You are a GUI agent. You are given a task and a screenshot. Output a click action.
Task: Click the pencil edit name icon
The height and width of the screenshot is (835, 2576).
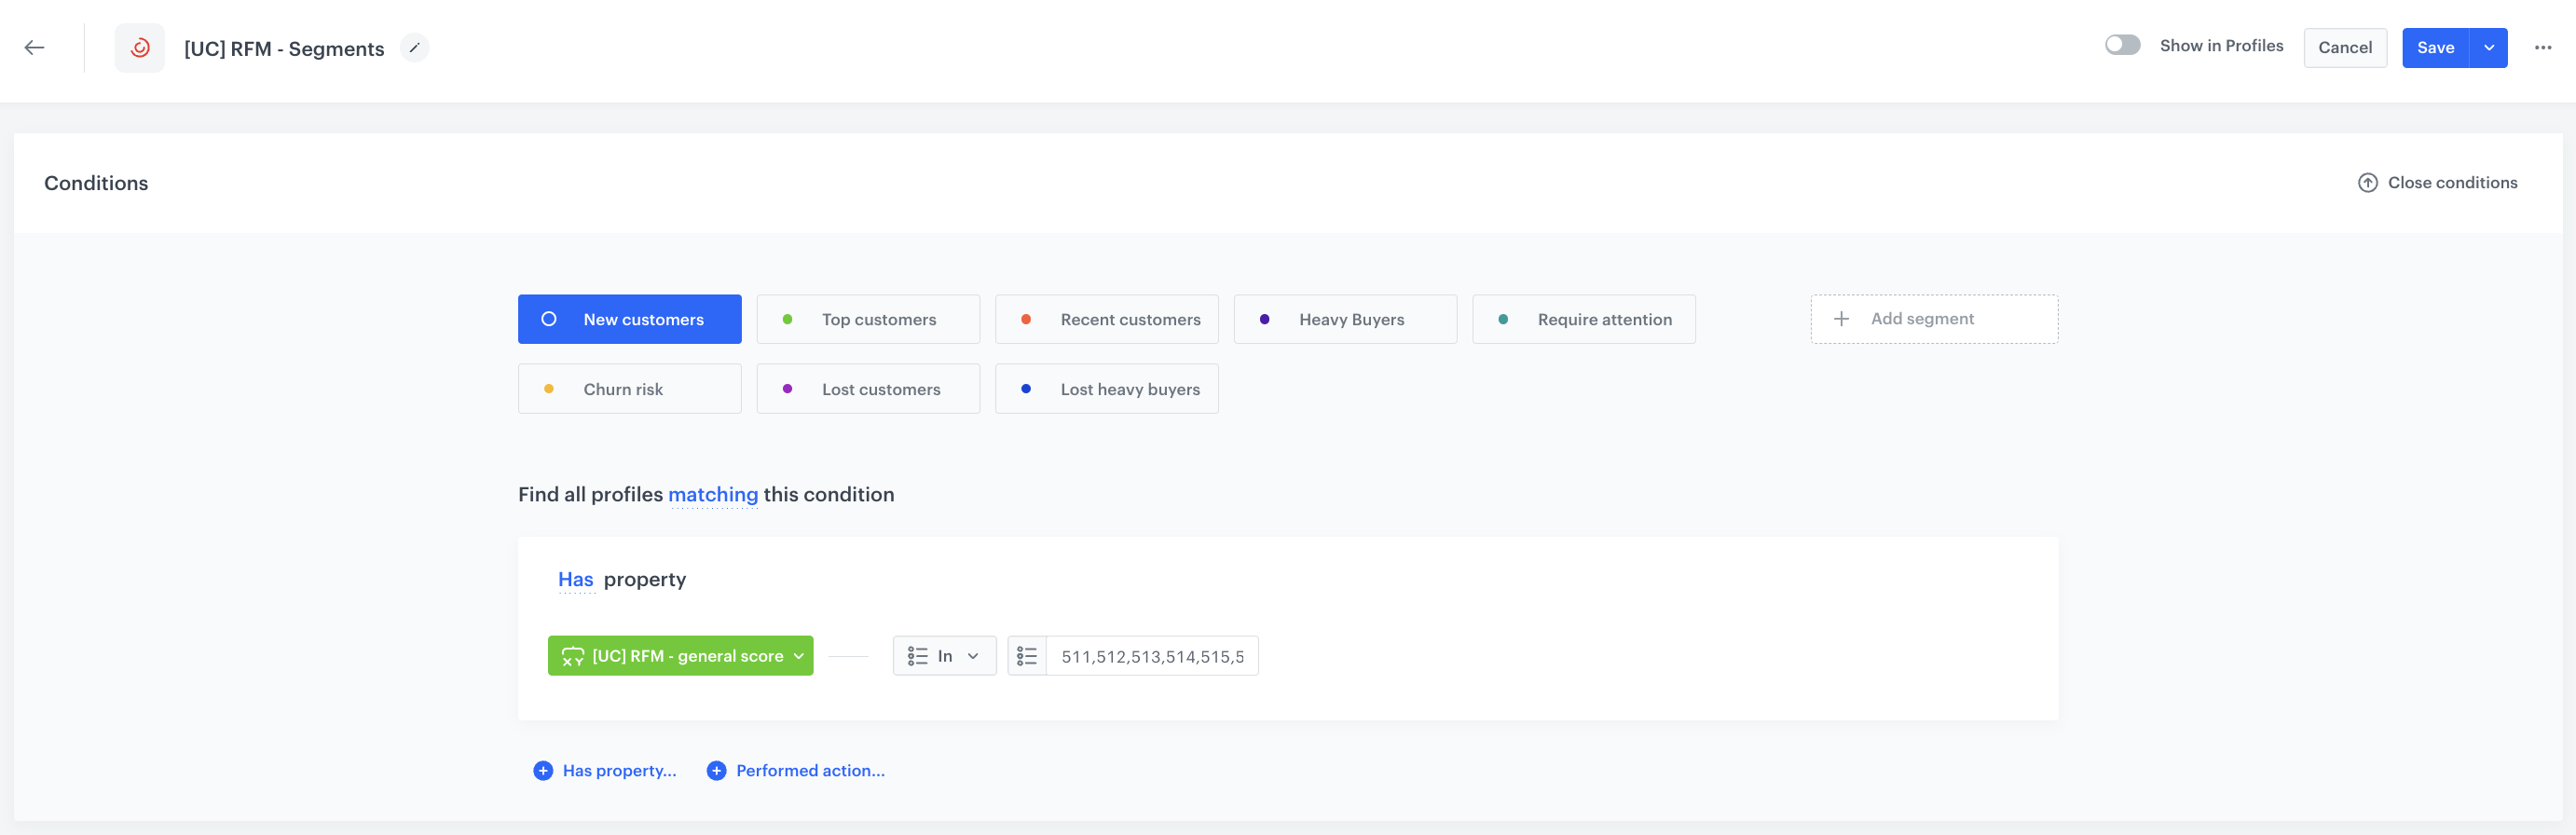[x=414, y=48]
